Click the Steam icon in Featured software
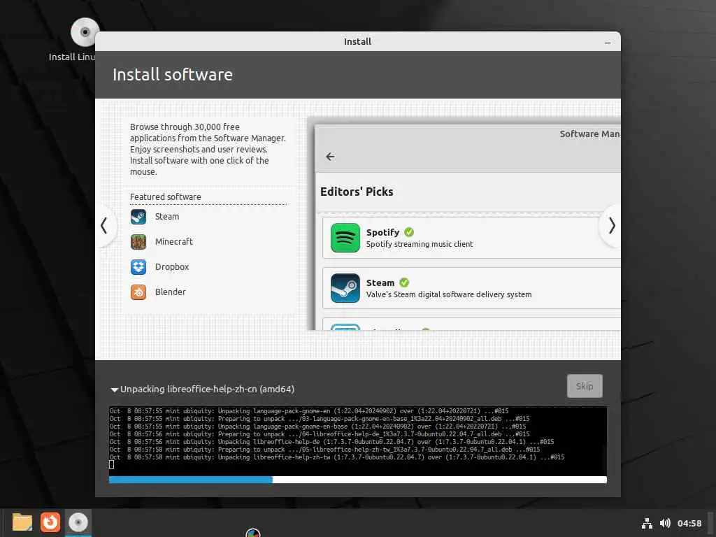 [138, 217]
